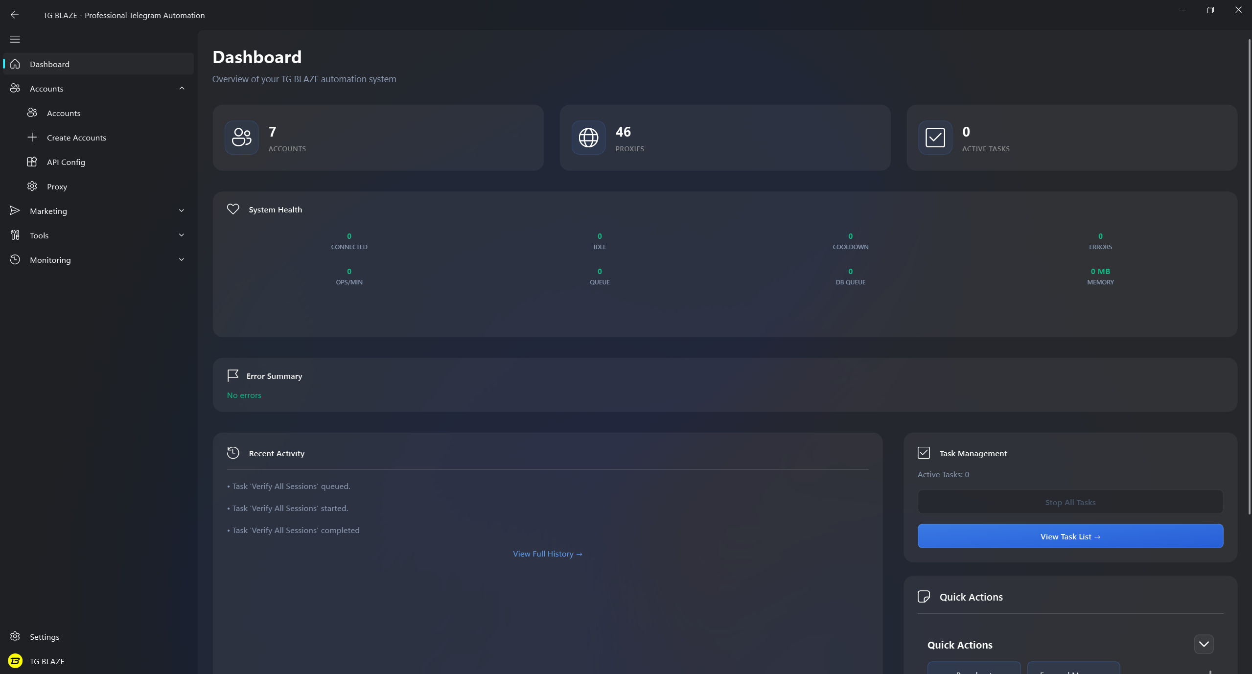This screenshot has height=674, width=1252.
Task: Expand the Monitoring section chevron
Action: pyautogui.click(x=182, y=259)
